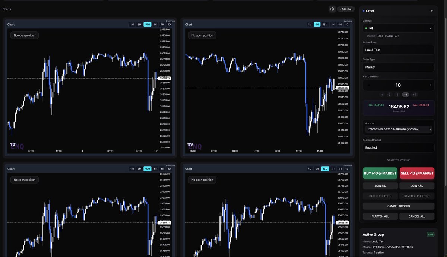
Task: Click 25568.75 price label on top-left chart
Action: point(164,78)
